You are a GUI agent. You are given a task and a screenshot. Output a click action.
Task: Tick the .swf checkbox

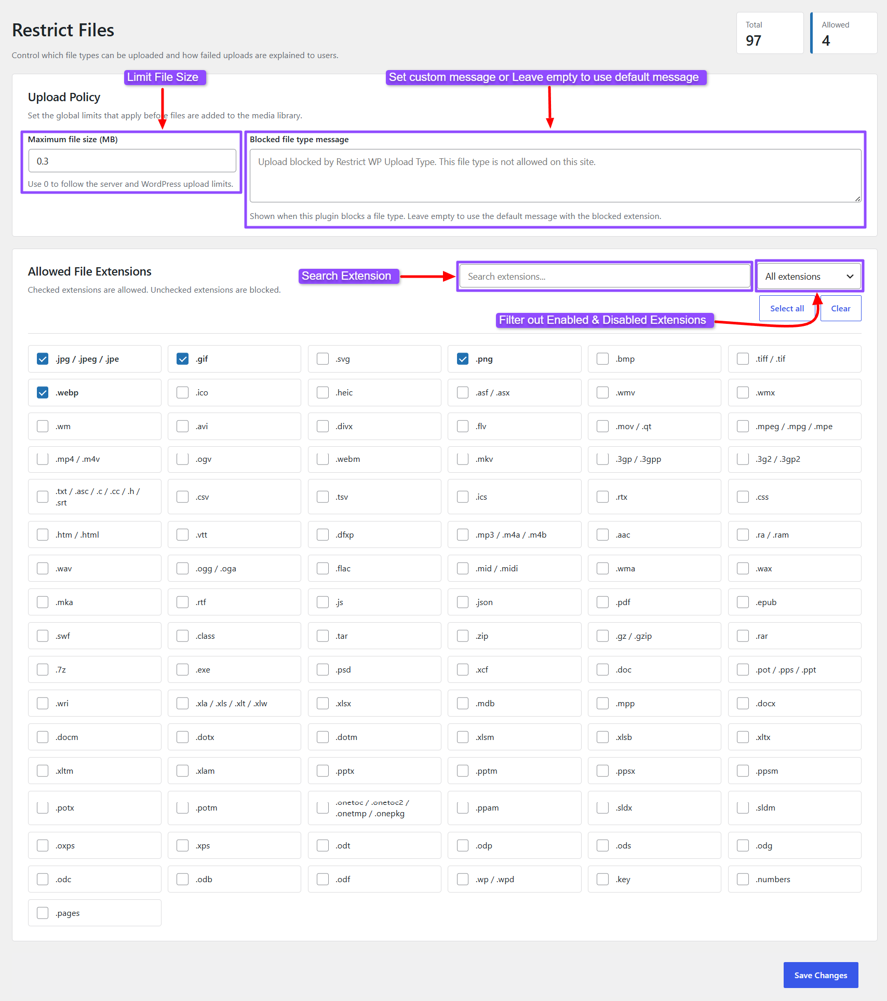coord(43,636)
